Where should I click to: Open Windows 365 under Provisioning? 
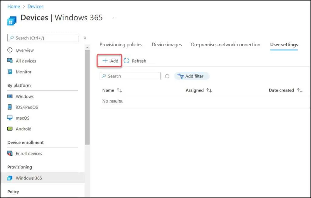[x=43, y=178]
